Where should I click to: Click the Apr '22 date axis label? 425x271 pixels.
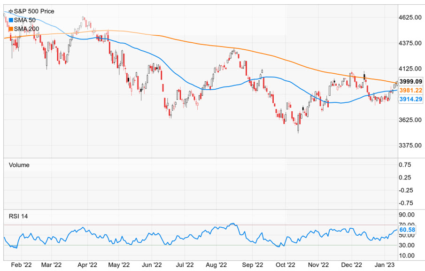tap(87, 265)
